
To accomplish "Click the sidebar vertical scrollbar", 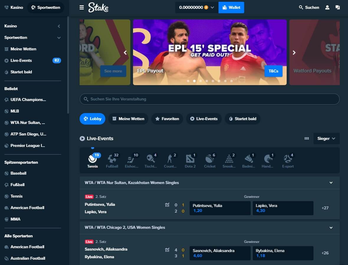I will [68, 65].
